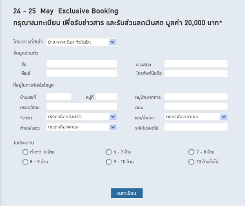Select the 9 - 10 ล้าน radio button

109,162
